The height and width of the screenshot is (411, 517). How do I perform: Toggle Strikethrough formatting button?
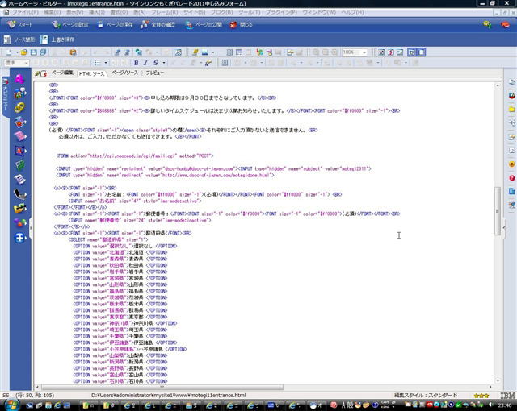pyautogui.click(x=156, y=62)
